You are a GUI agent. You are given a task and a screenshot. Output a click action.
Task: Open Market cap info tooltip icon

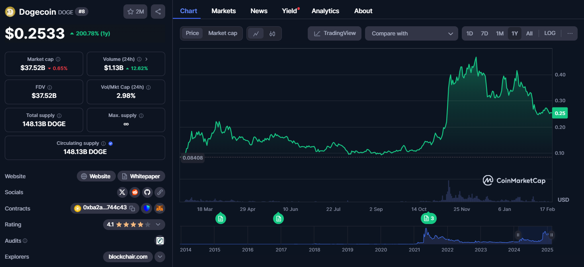click(x=58, y=59)
